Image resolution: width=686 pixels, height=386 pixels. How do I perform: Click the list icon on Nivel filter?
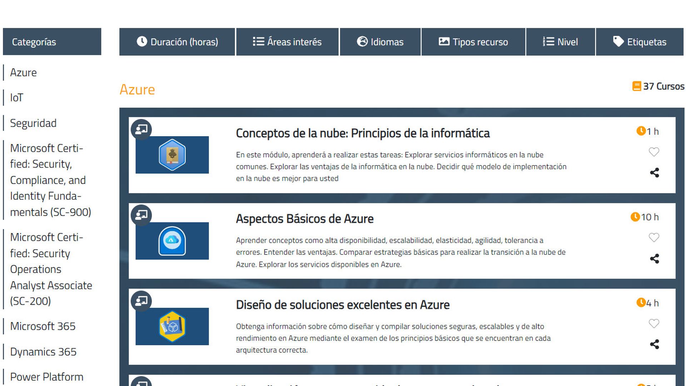click(x=548, y=41)
